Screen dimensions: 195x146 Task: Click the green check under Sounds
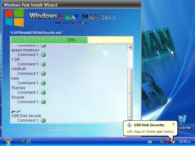click(x=43, y=102)
